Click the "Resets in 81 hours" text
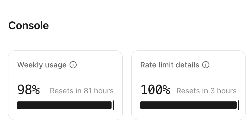248x137 pixels. click(x=81, y=91)
